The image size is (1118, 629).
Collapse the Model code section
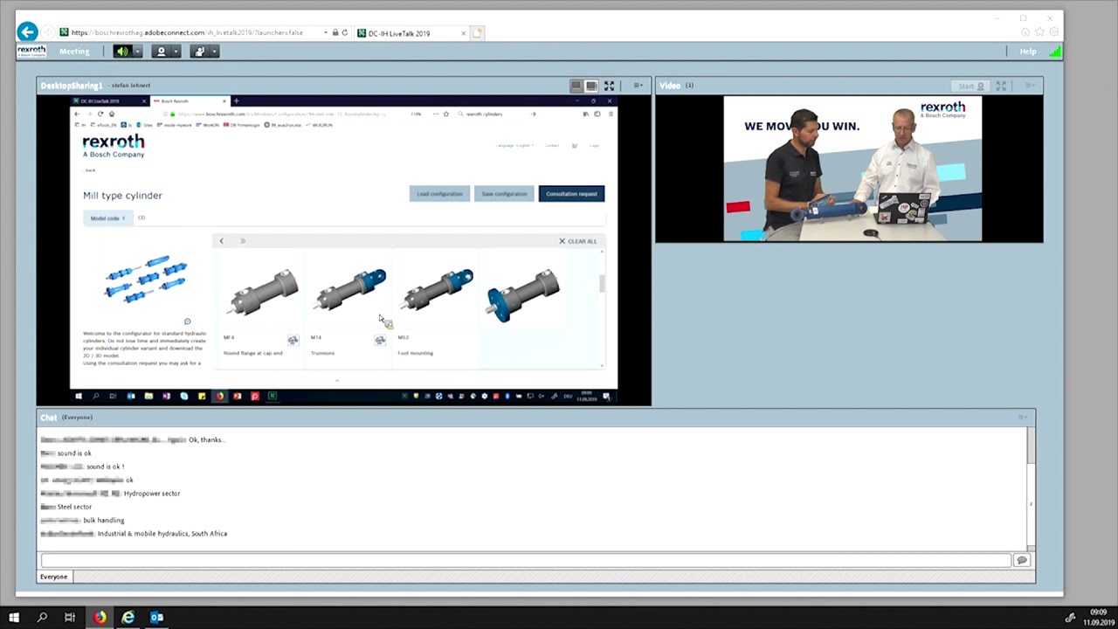[x=109, y=218]
